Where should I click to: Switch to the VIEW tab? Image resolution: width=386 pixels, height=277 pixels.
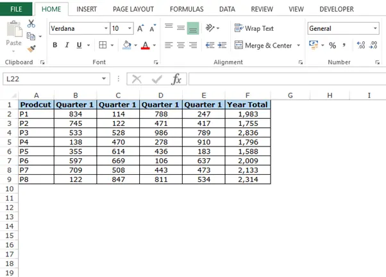pyautogui.click(x=296, y=9)
